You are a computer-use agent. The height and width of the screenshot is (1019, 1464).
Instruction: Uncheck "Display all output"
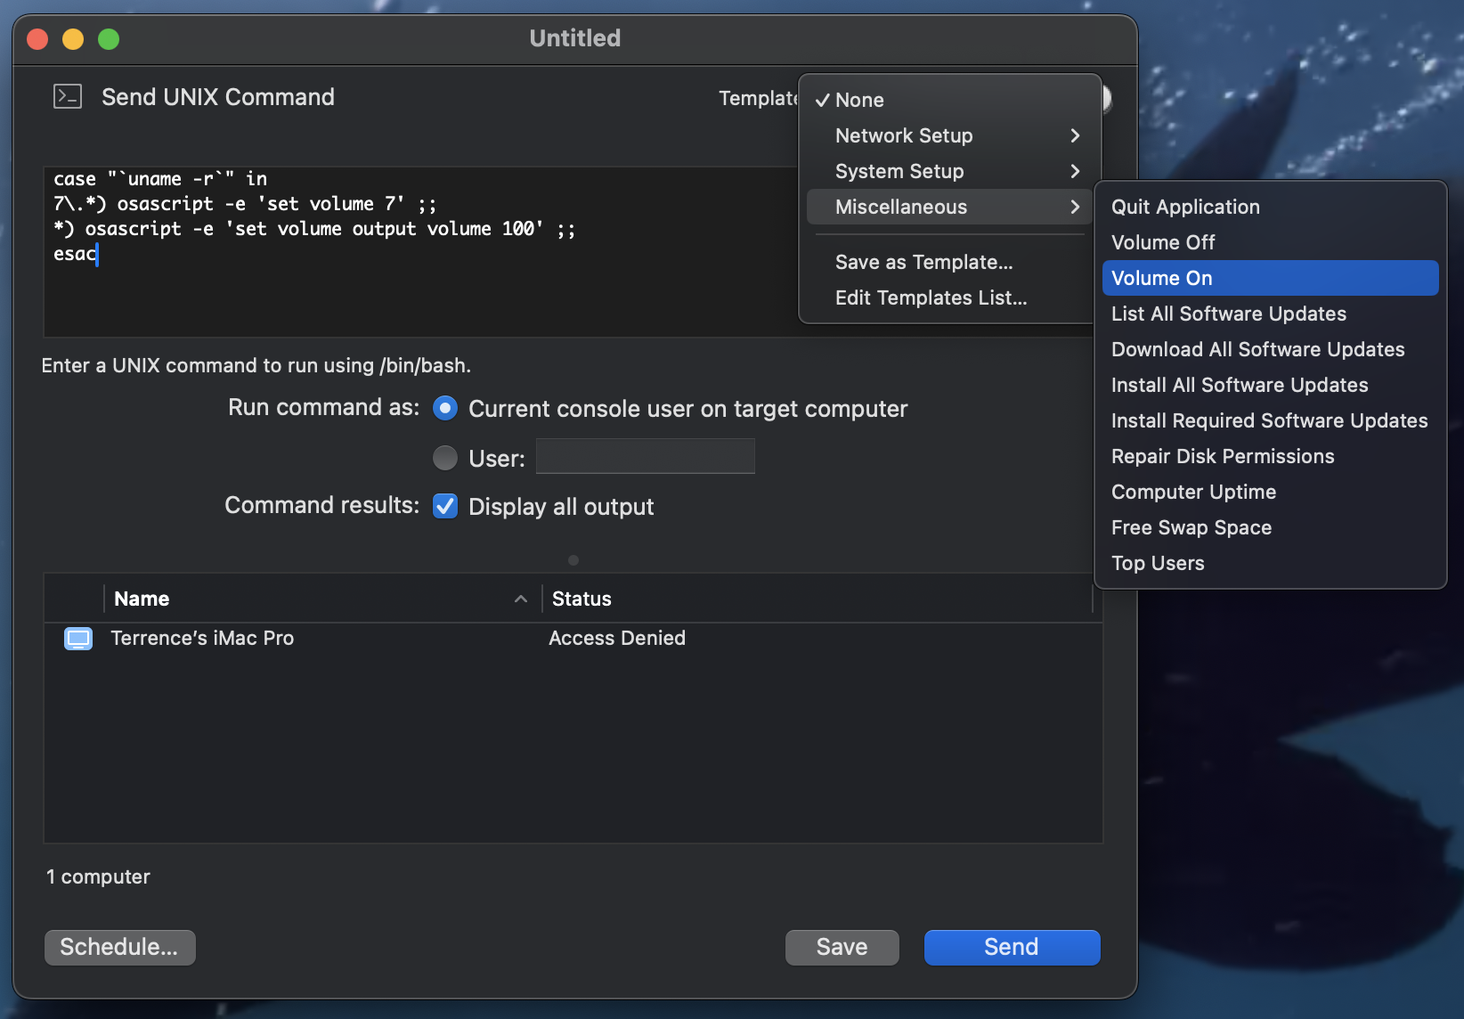444,506
